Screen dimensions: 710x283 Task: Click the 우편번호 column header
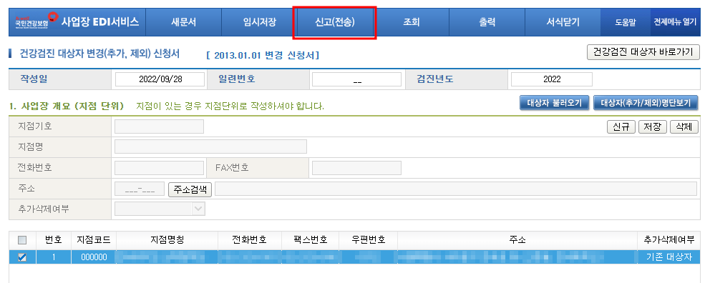368,239
